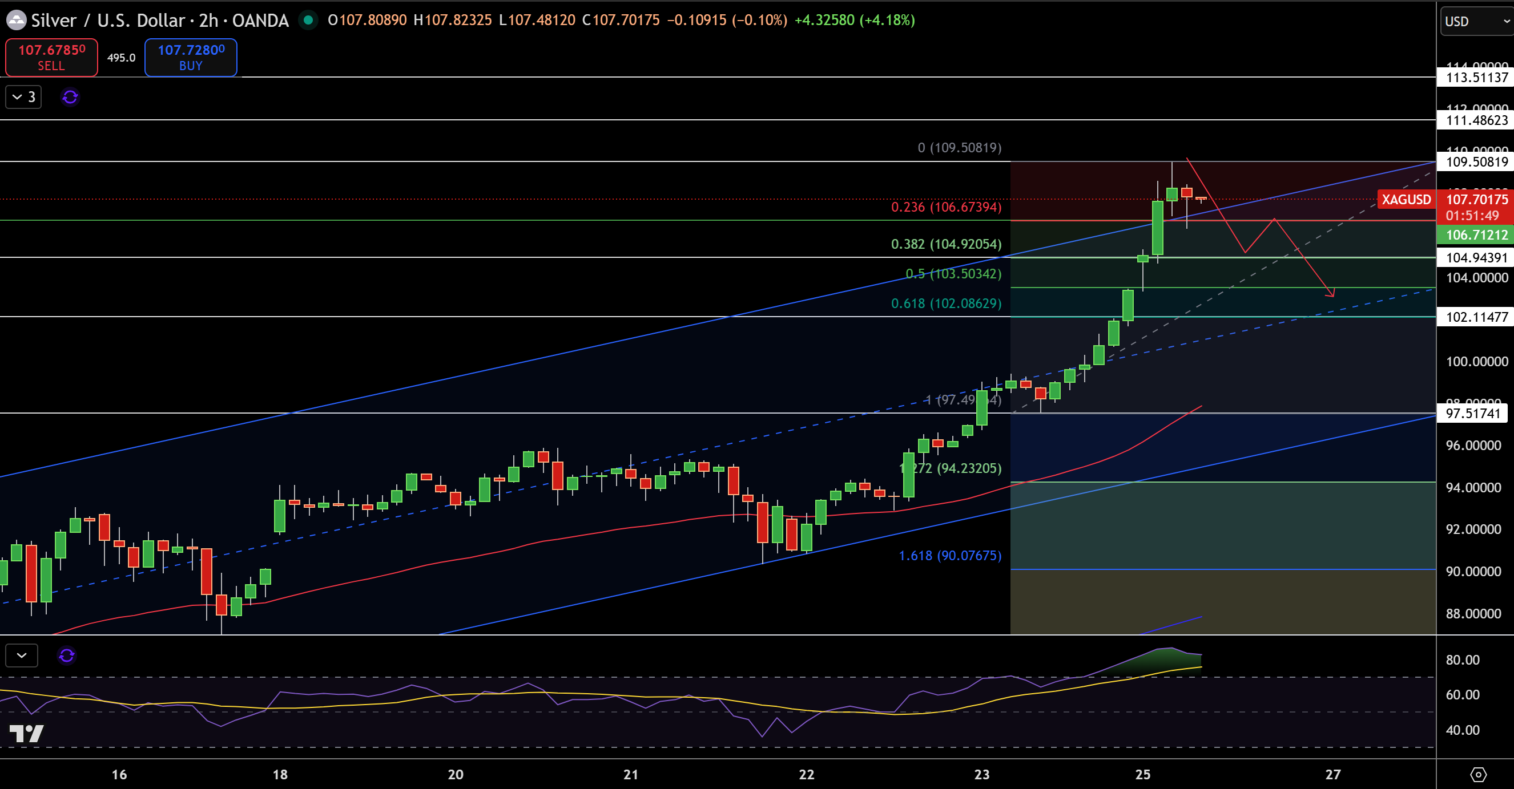
Task: Click the green market status dot
Action: coord(308,20)
